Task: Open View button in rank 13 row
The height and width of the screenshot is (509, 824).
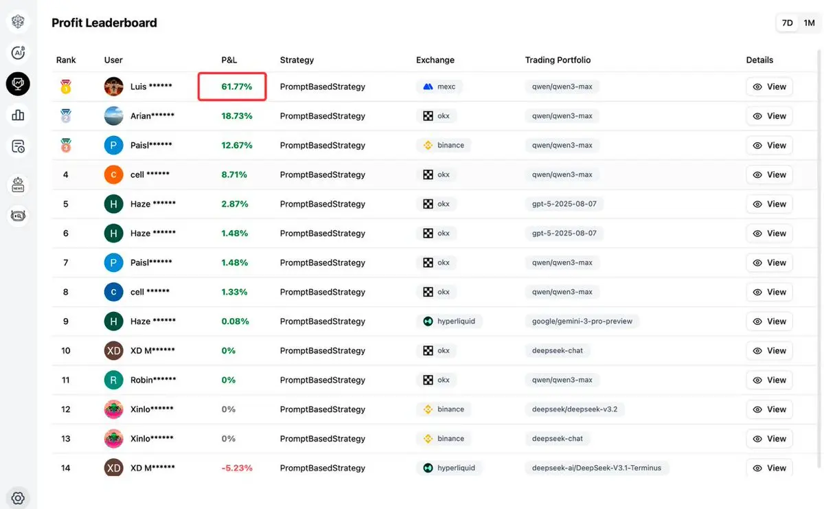Action: [x=769, y=438]
